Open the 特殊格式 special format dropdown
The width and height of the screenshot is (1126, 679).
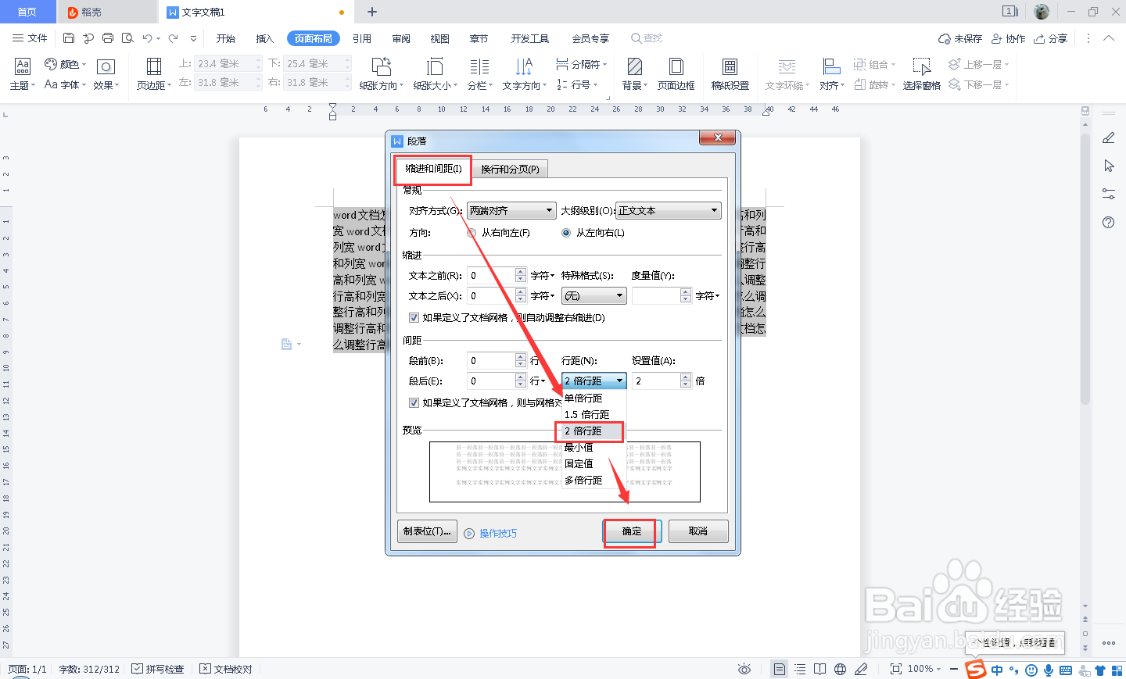[593, 295]
